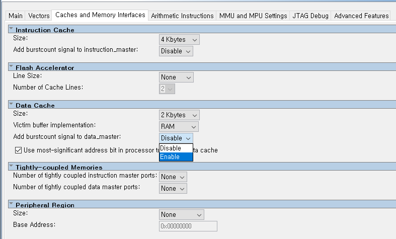Click the Peripheral Region Base Address field

tap(188, 226)
